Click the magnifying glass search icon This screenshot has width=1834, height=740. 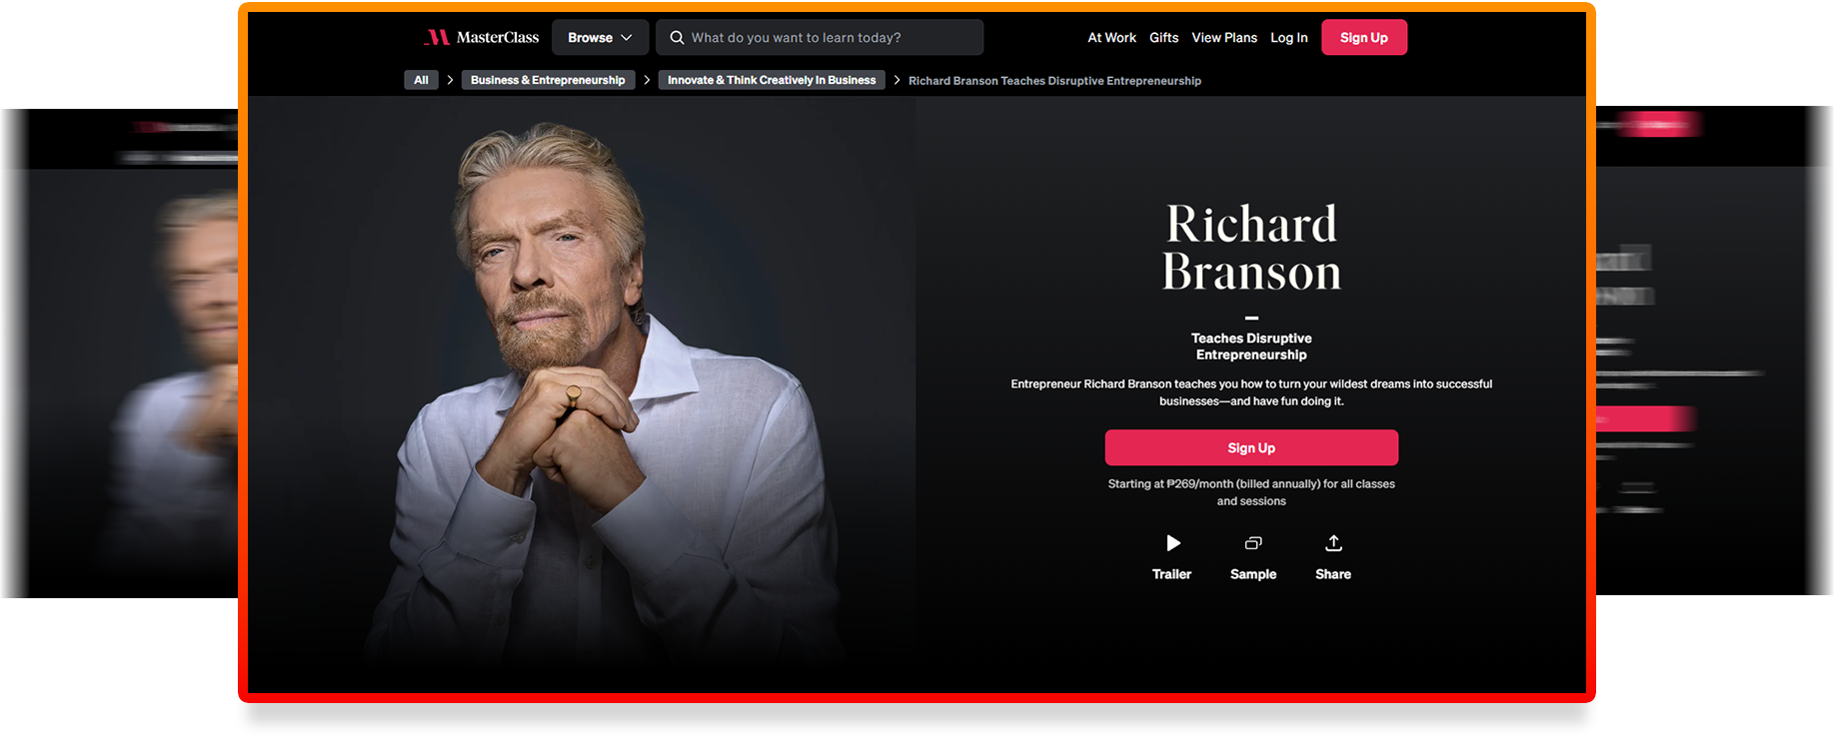(677, 38)
